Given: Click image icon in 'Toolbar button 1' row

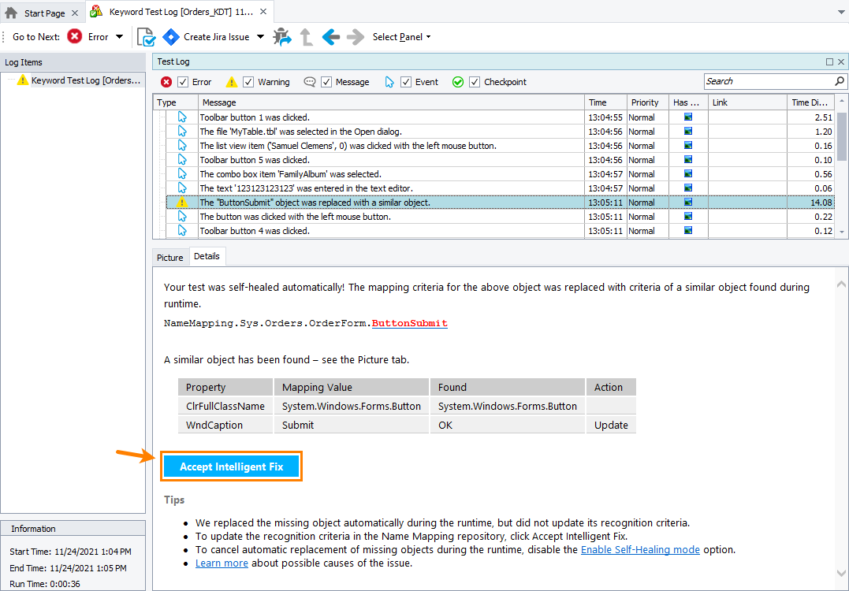Looking at the screenshot, I should point(688,117).
